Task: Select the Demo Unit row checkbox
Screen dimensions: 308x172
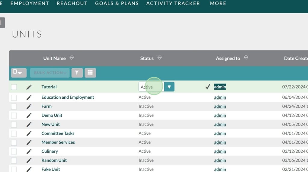Action: (14, 115)
